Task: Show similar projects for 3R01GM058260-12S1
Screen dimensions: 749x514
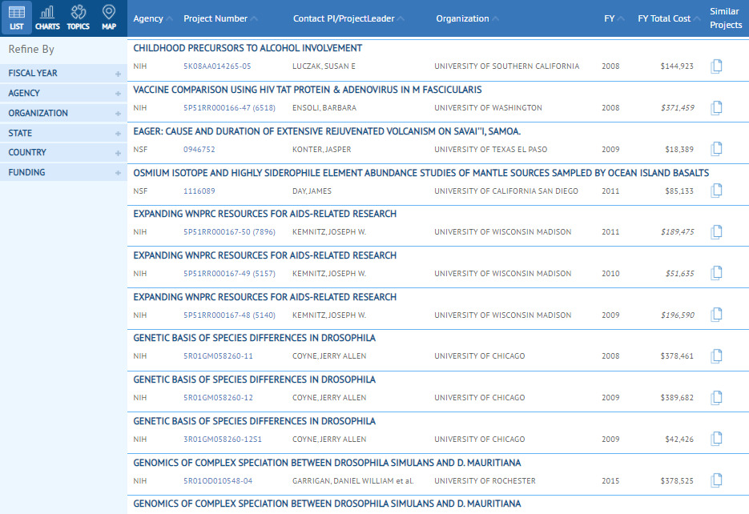Action: (716, 439)
